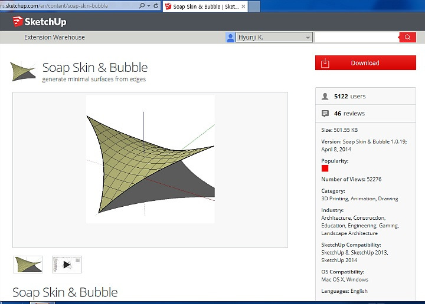Open the 3D Printing category link
The height and width of the screenshot is (304, 425).
click(x=335, y=199)
